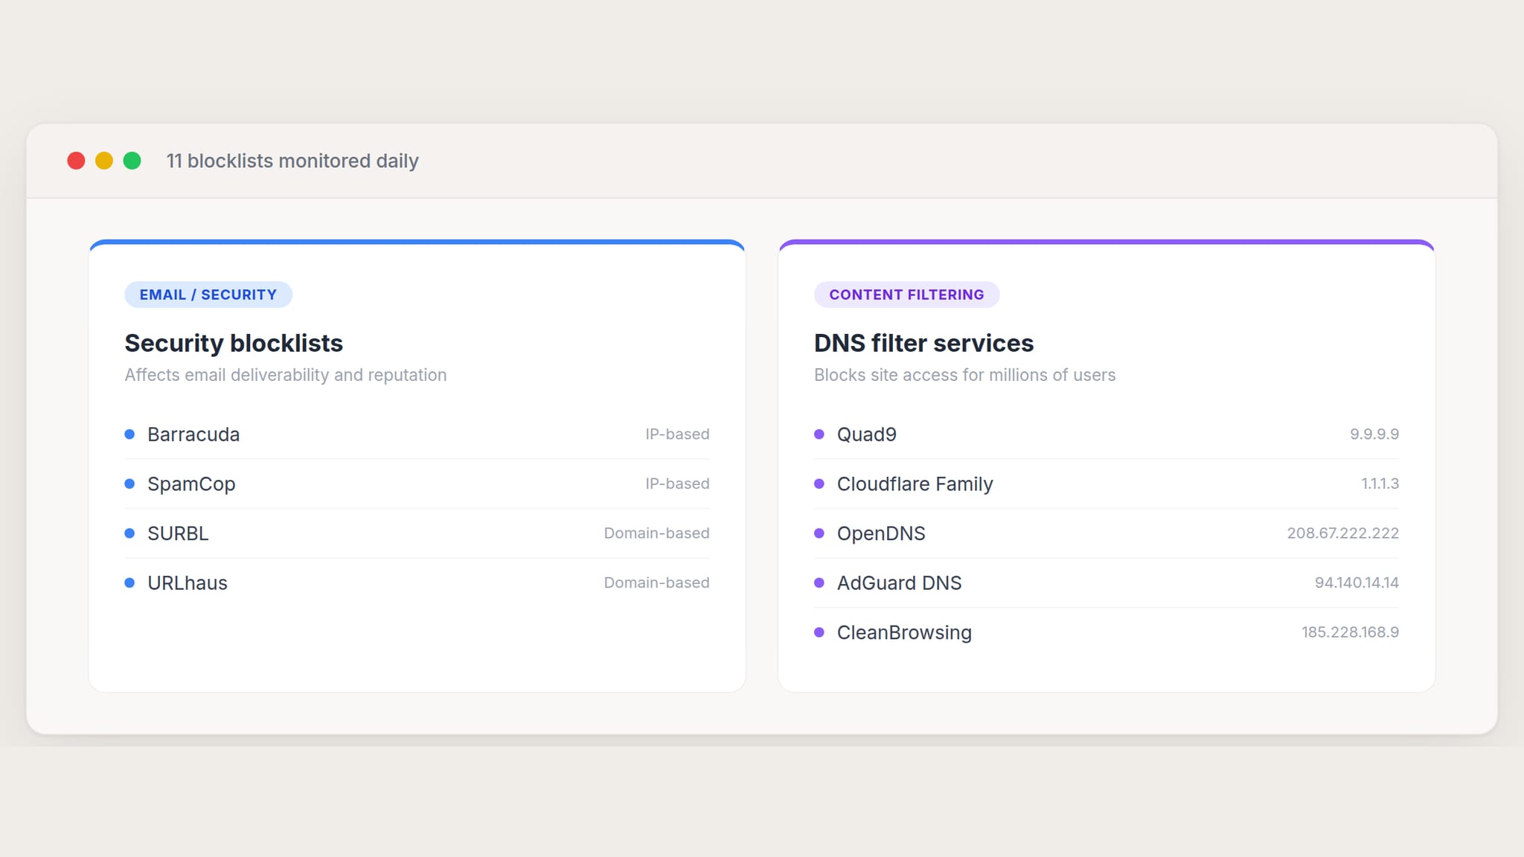The width and height of the screenshot is (1524, 857).
Task: Click the Security blocklists heading
Action: click(x=234, y=343)
